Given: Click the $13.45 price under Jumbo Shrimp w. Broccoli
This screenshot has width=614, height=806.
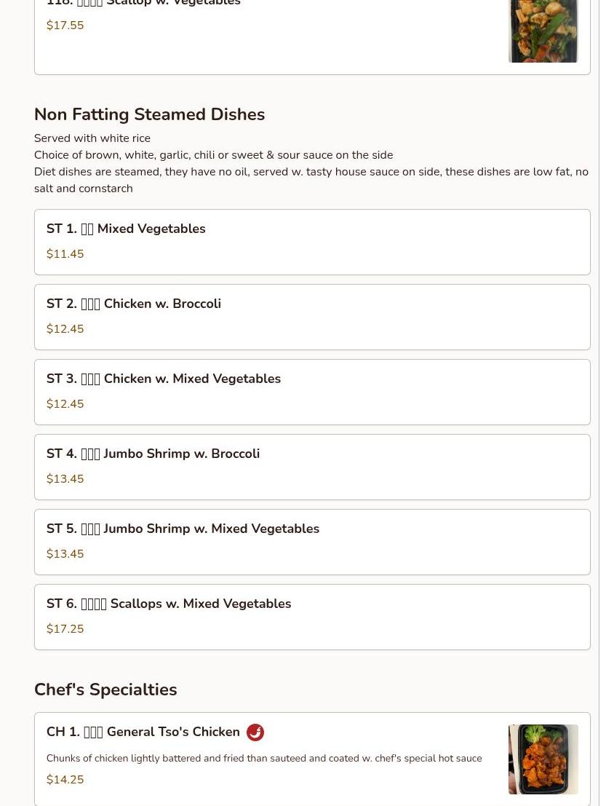Looking at the screenshot, I should pos(65,479).
